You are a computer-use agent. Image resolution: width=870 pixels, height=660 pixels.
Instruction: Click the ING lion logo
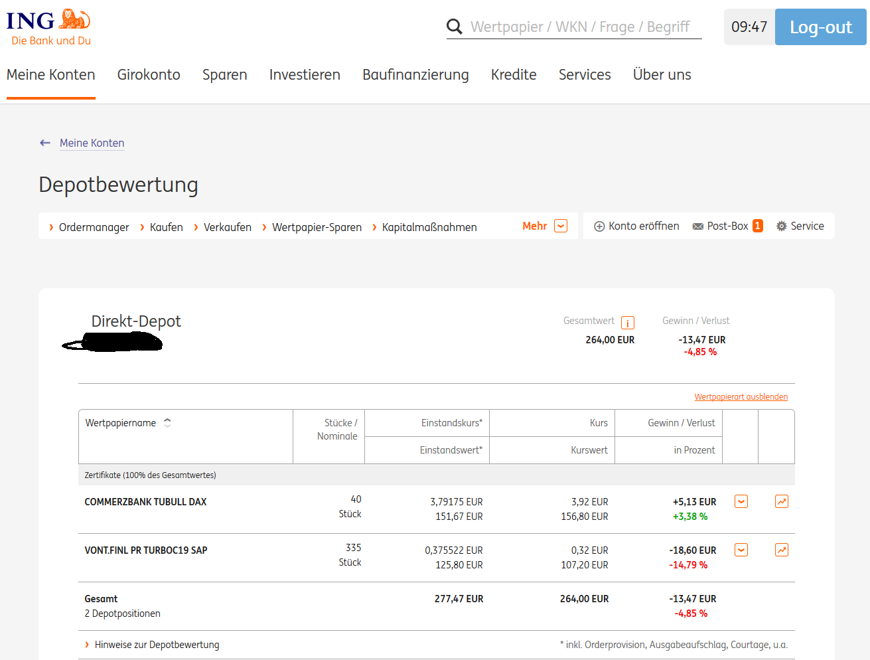click(74, 19)
